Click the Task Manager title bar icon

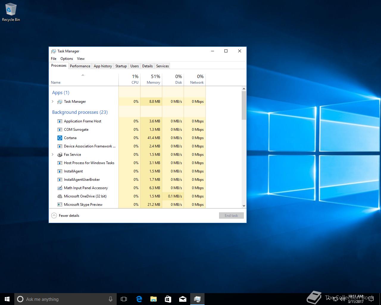(x=54, y=51)
